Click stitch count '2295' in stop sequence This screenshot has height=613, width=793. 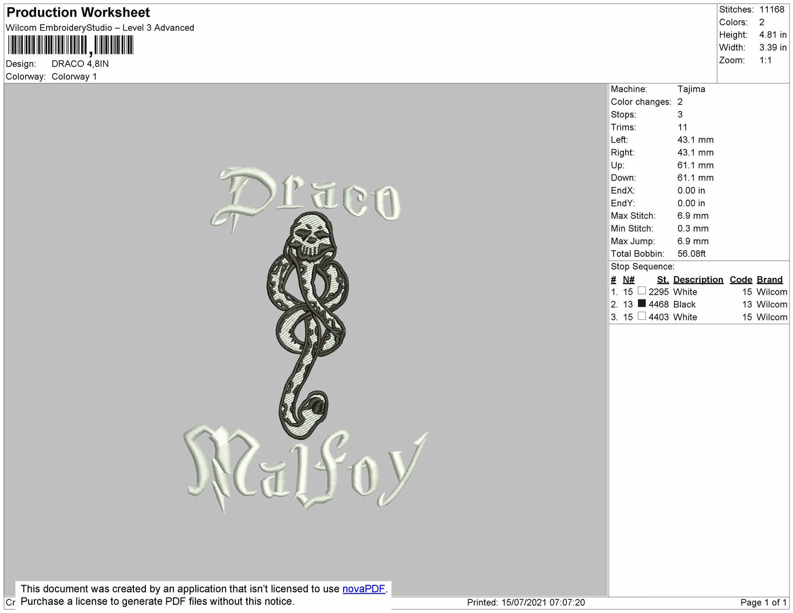point(659,293)
